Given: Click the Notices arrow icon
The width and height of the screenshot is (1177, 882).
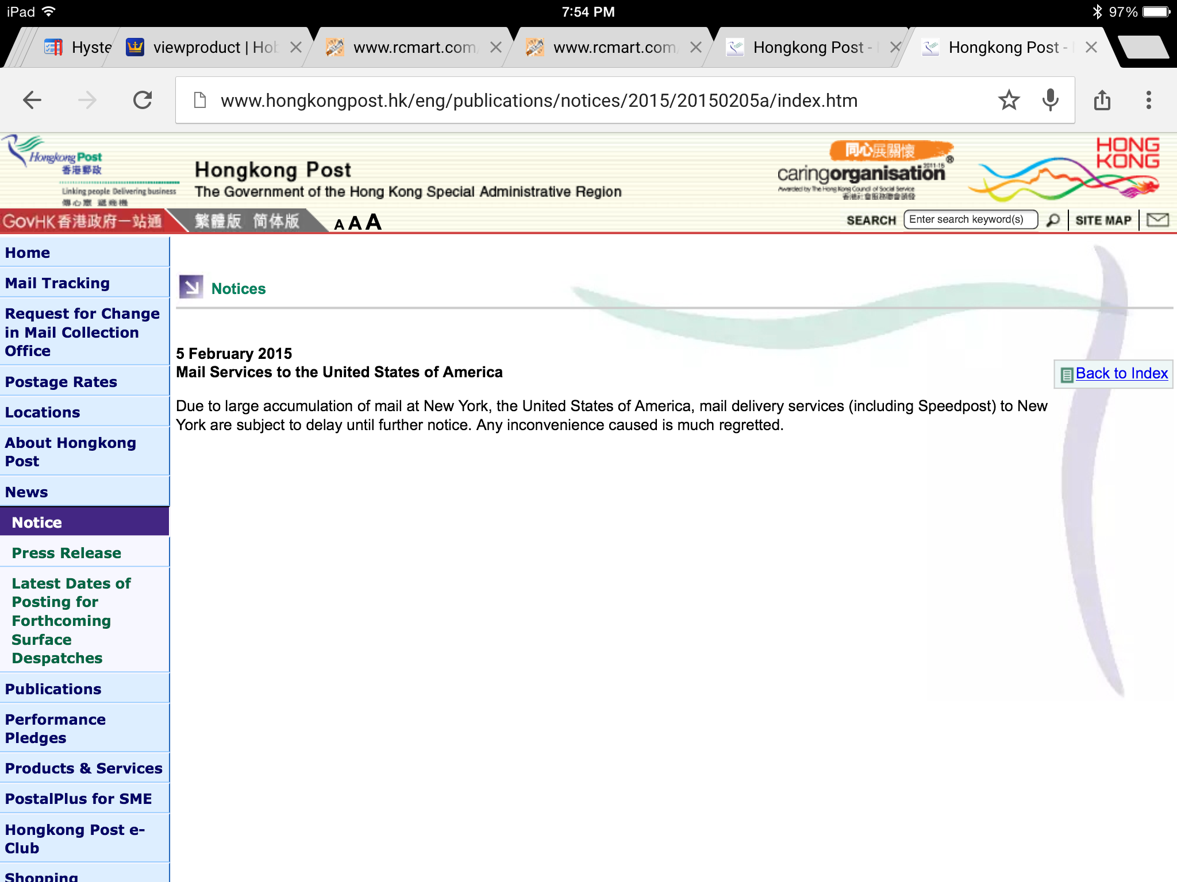Looking at the screenshot, I should click(191, 287).
